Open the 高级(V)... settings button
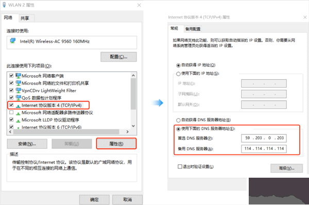Screen dimensions: 309x205 pyautogui.click(x=286, y=168)
